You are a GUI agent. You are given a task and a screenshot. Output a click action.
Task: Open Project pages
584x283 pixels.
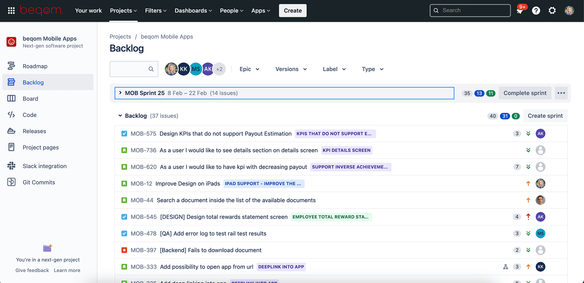pyautogui.click(x=40, y=147)
